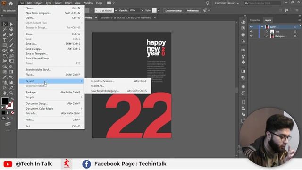Open the Symbols panel club icon
This screenshot has width=302, height=170.
click(x=243, y=62)
